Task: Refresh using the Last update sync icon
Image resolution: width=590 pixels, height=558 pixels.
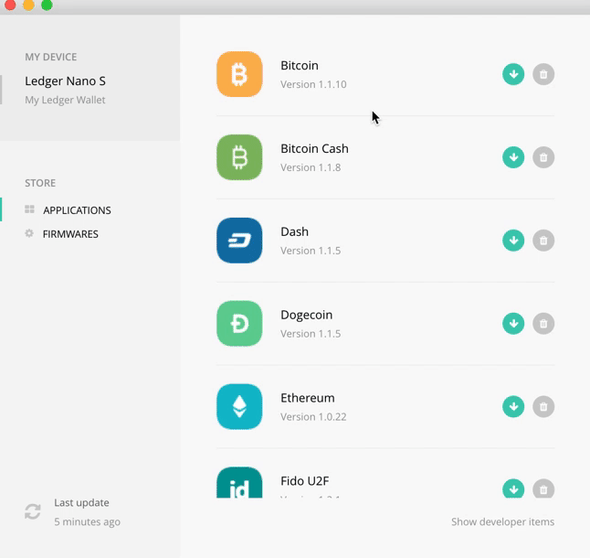Action: (33, 511)
